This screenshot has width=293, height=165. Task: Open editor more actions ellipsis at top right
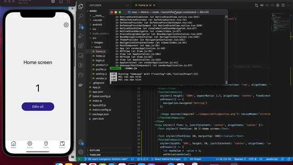(x=289, y=5)
